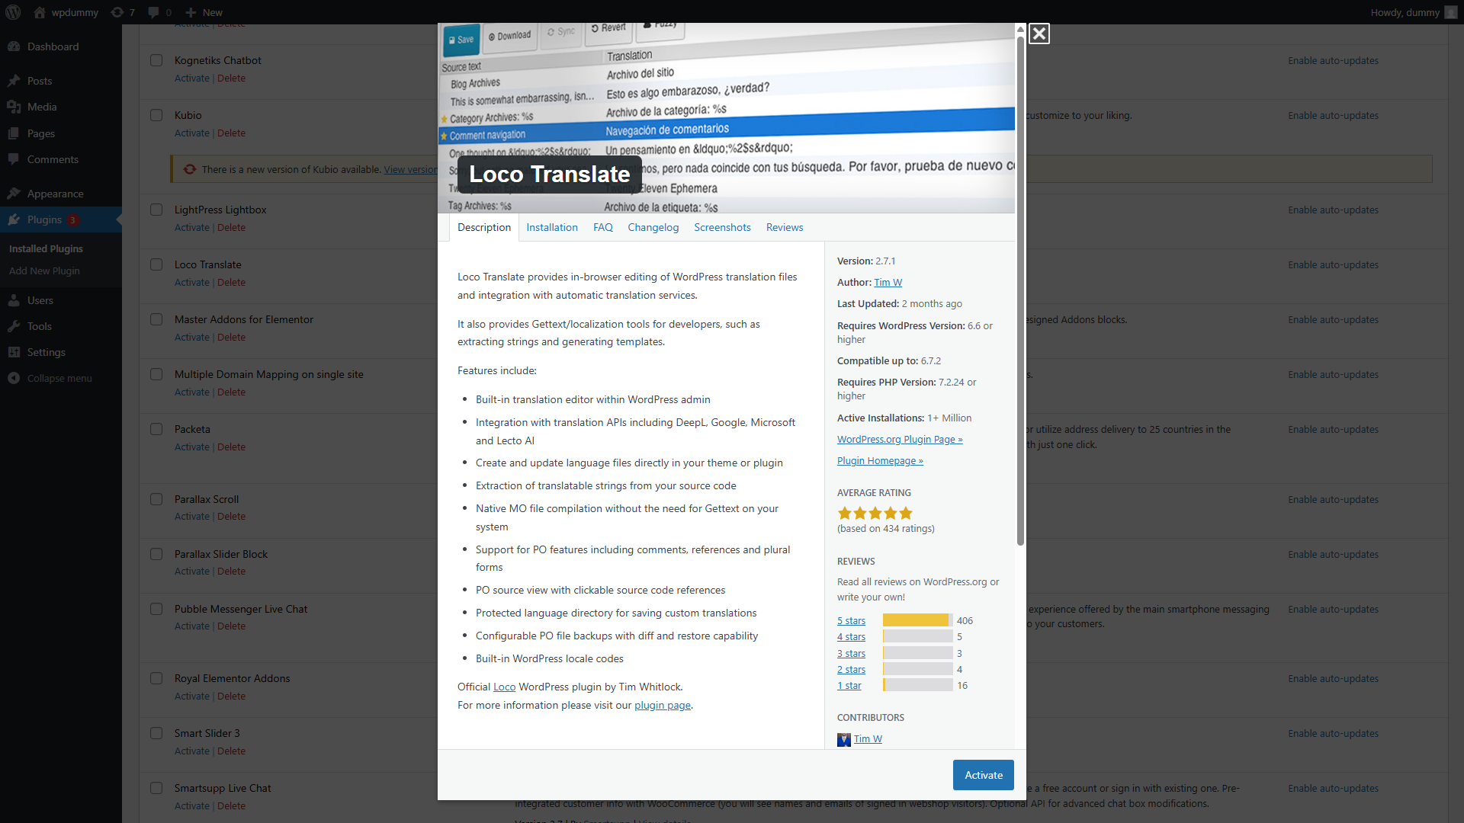The height and width of the screenshot is (823, 1464).
Task: Tick the Kubio plugin checkbox
Action: (156, 115)
